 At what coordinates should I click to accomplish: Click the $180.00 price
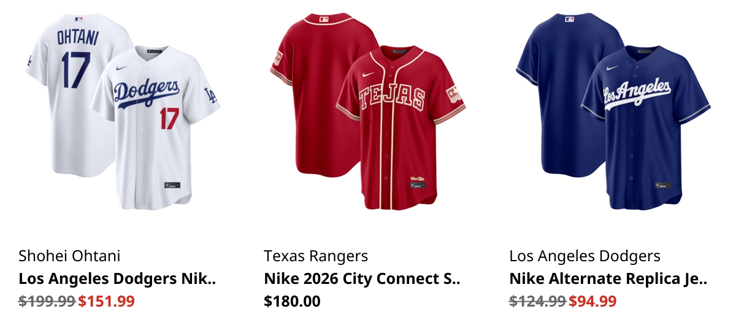coord(292,301)
